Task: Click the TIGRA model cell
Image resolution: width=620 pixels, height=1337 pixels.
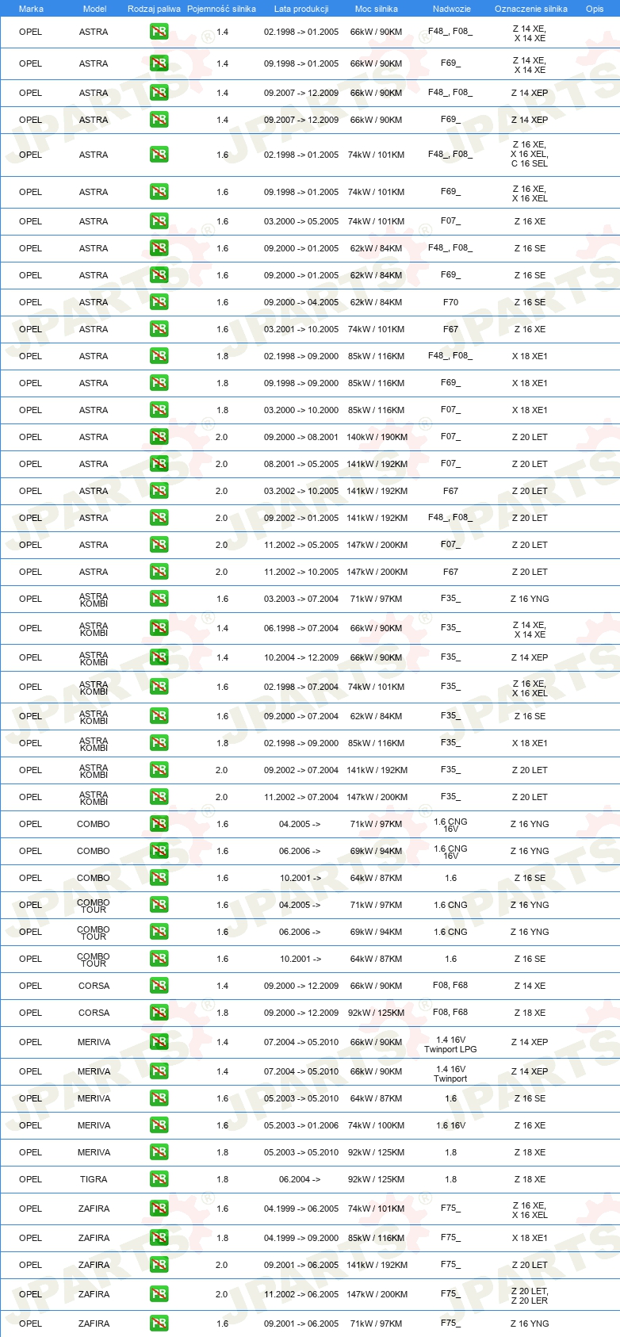Action: click(x=94, y=1179)
